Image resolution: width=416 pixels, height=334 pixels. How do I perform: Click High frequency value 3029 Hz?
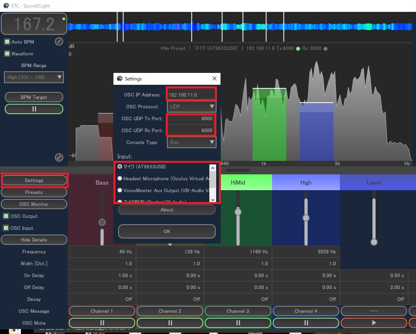pos(306,252)
